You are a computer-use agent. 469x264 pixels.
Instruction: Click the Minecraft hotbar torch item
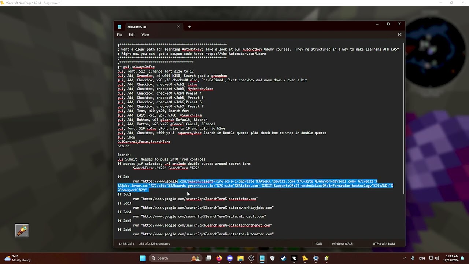[x=22, y=231]
